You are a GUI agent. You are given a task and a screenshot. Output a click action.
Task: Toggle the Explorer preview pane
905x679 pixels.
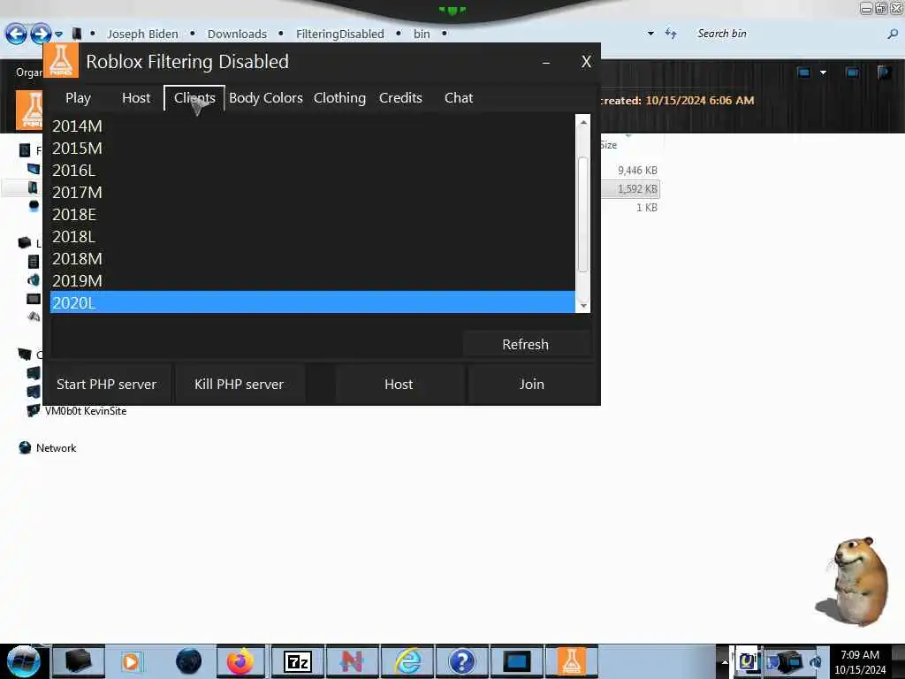coord(852,72)
